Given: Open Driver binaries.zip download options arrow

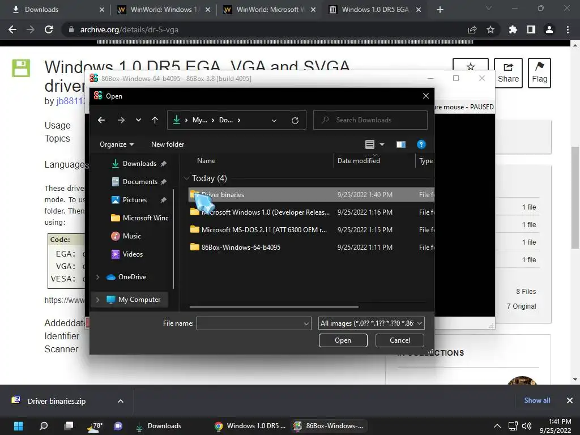Looking at the screenshot, I should tap(121, 401).
